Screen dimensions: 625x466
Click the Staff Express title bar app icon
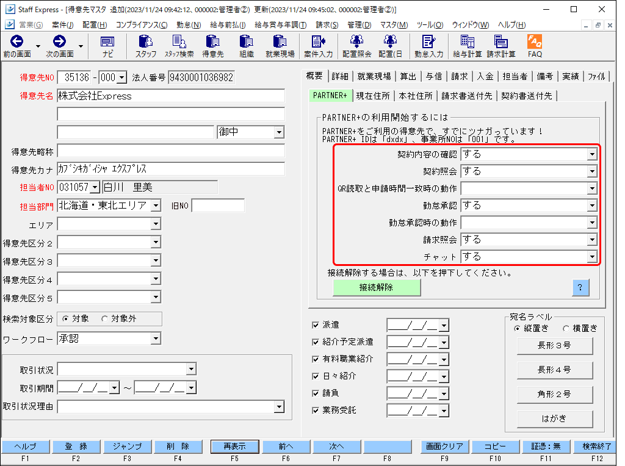[x=10, y=9]
